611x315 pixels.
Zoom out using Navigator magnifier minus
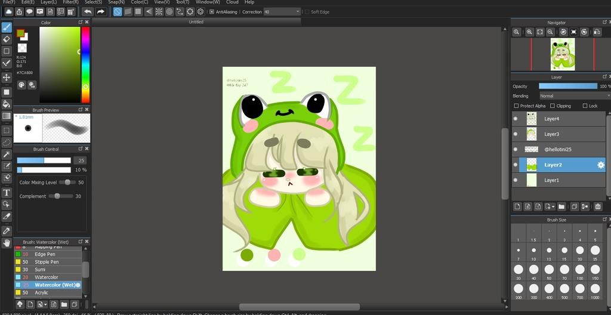550,32
